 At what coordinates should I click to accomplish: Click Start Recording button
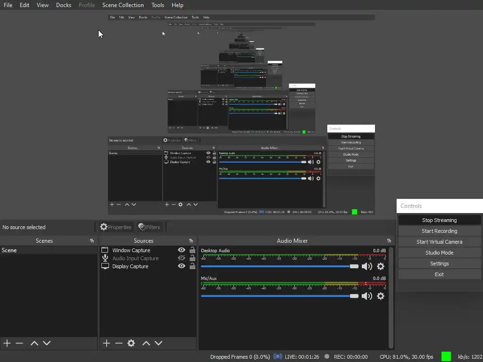point(439,231)
